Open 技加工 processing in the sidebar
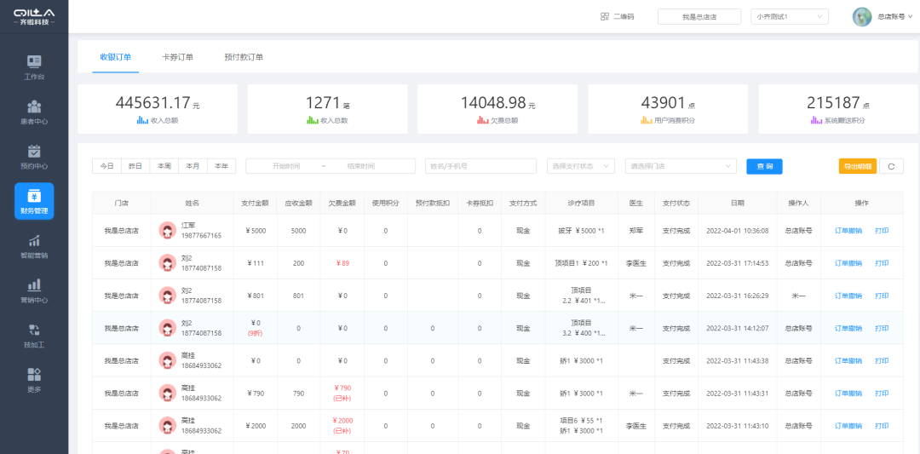Image resolution: width=920 pixels, height=454 pixels. [x=34, y=335]
